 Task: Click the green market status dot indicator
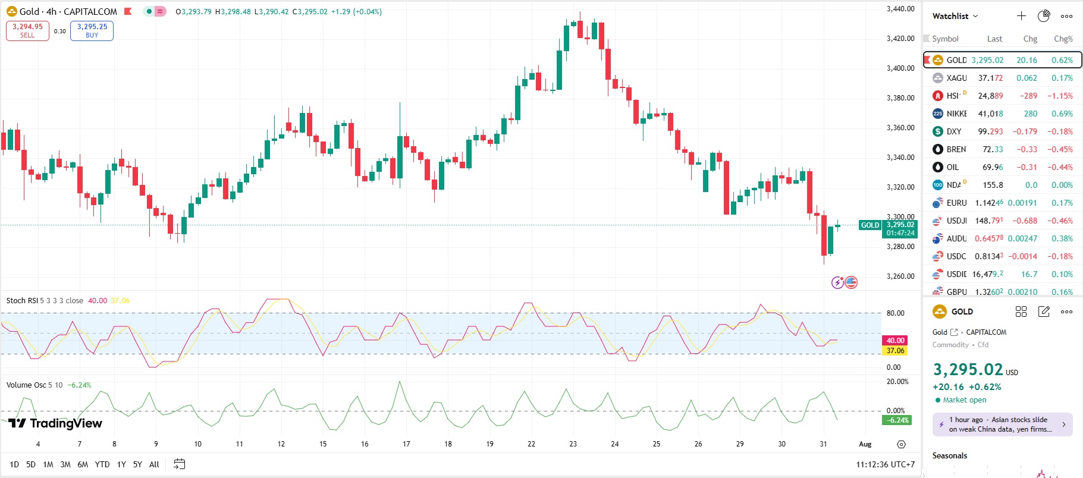coord(149,11)
